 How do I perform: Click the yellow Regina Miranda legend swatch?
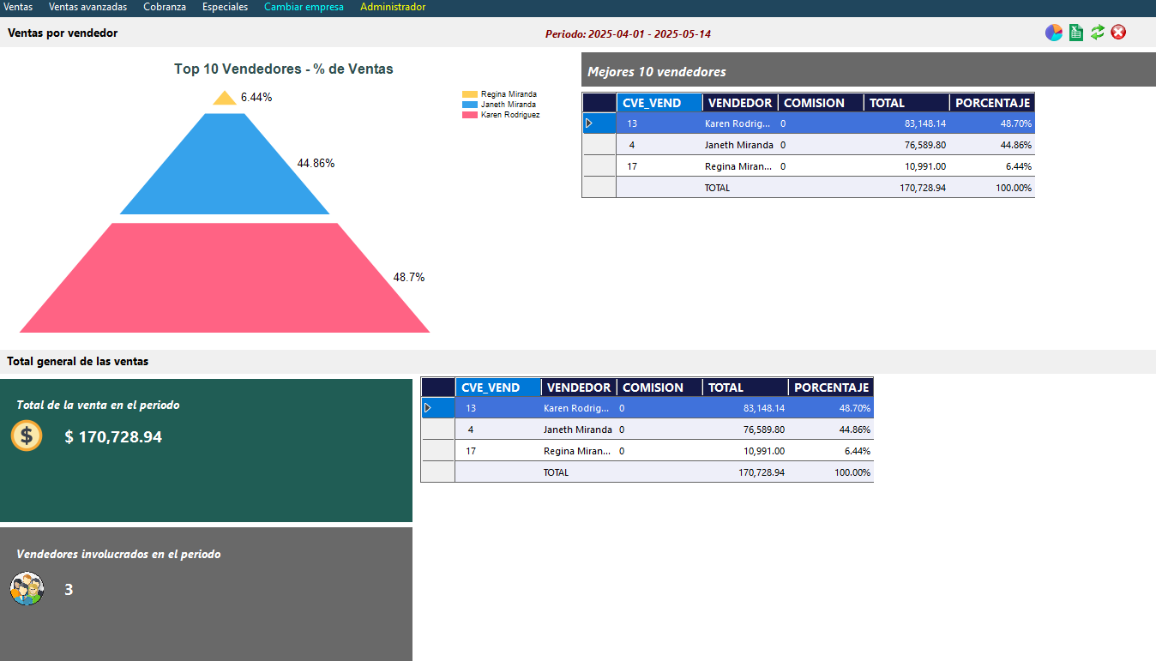coord(469,94)
